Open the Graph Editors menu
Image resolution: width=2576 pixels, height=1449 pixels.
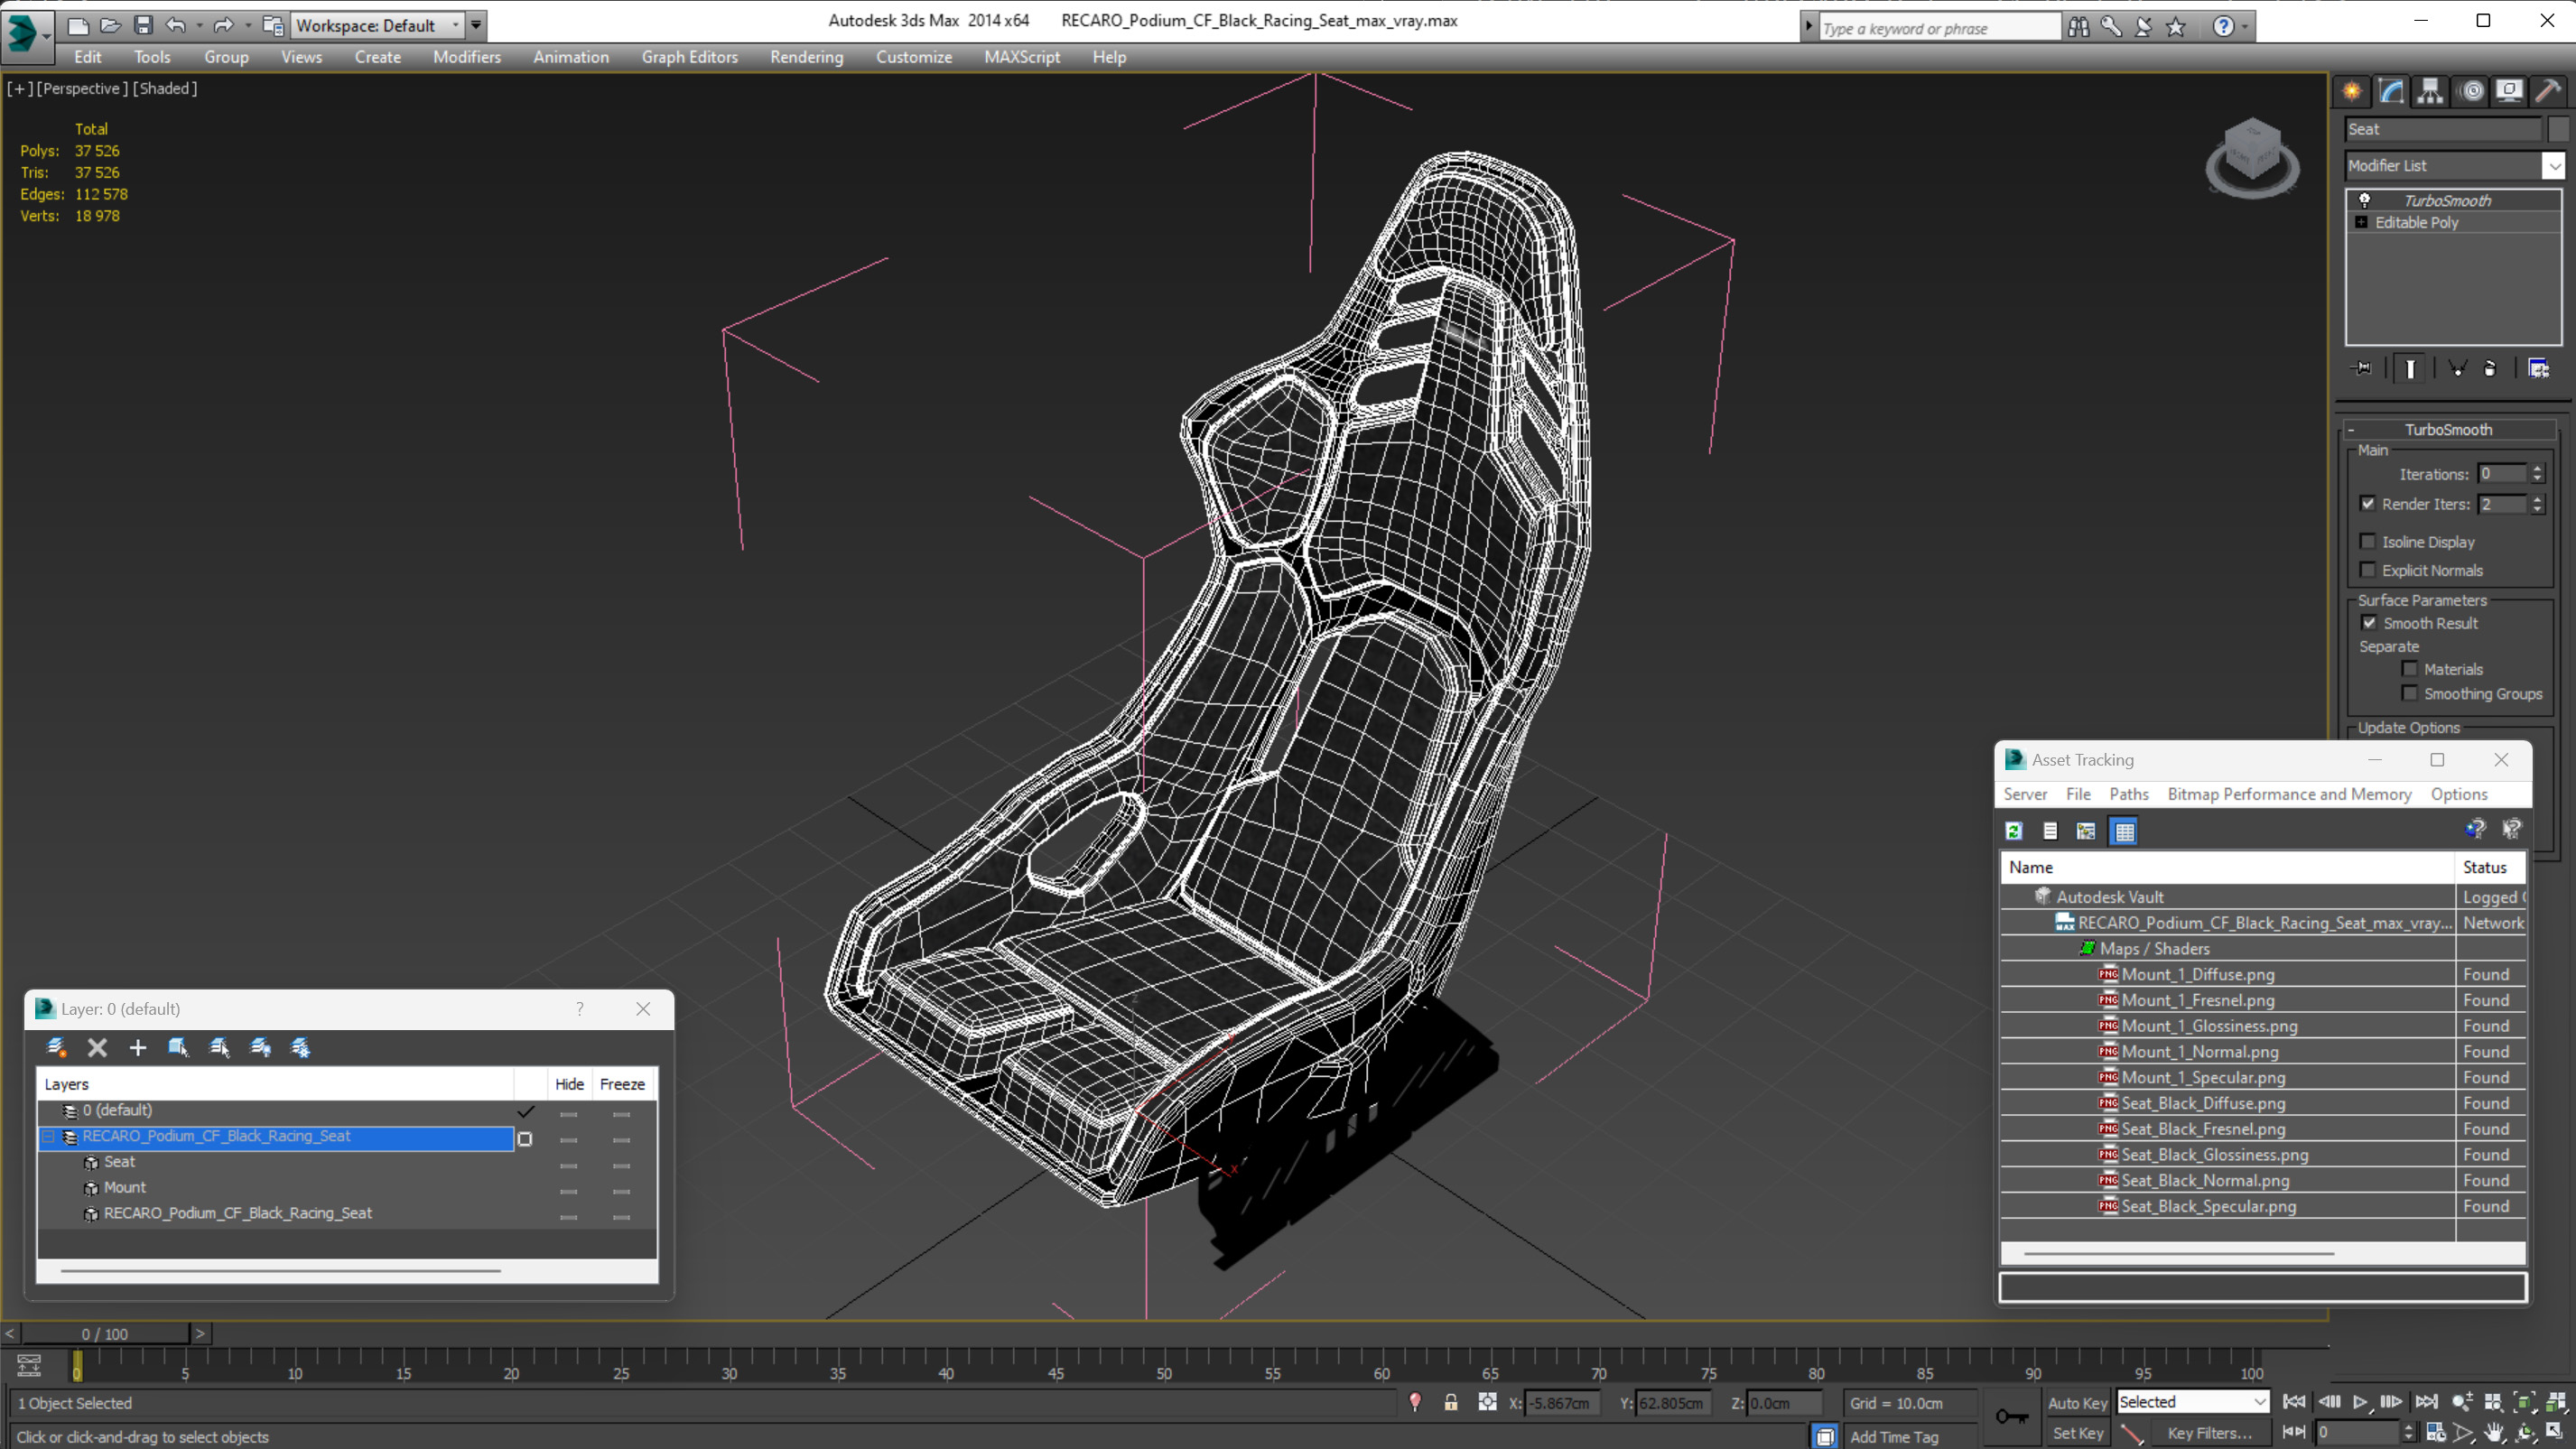coord(689,57)
